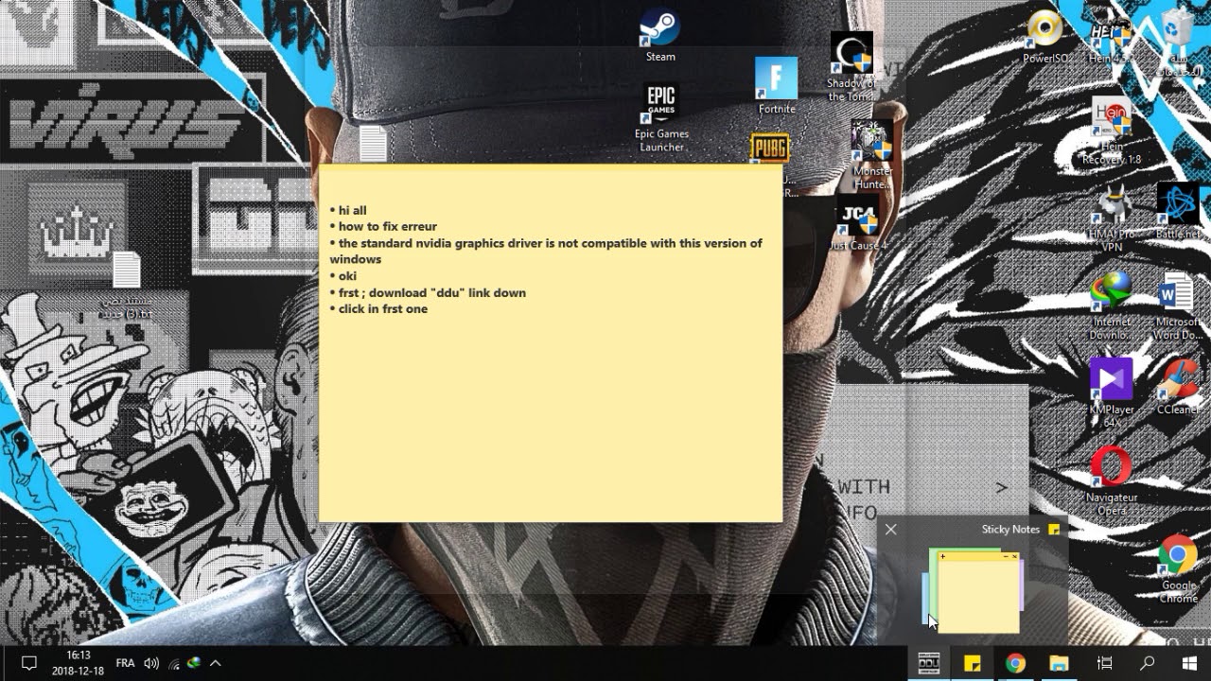Image resolution: width=1211 pixels, height=681 pixels.
Task: Select the Navigateur Opera shortcut
Action: pyautogui.click(x=1112, y=481)
